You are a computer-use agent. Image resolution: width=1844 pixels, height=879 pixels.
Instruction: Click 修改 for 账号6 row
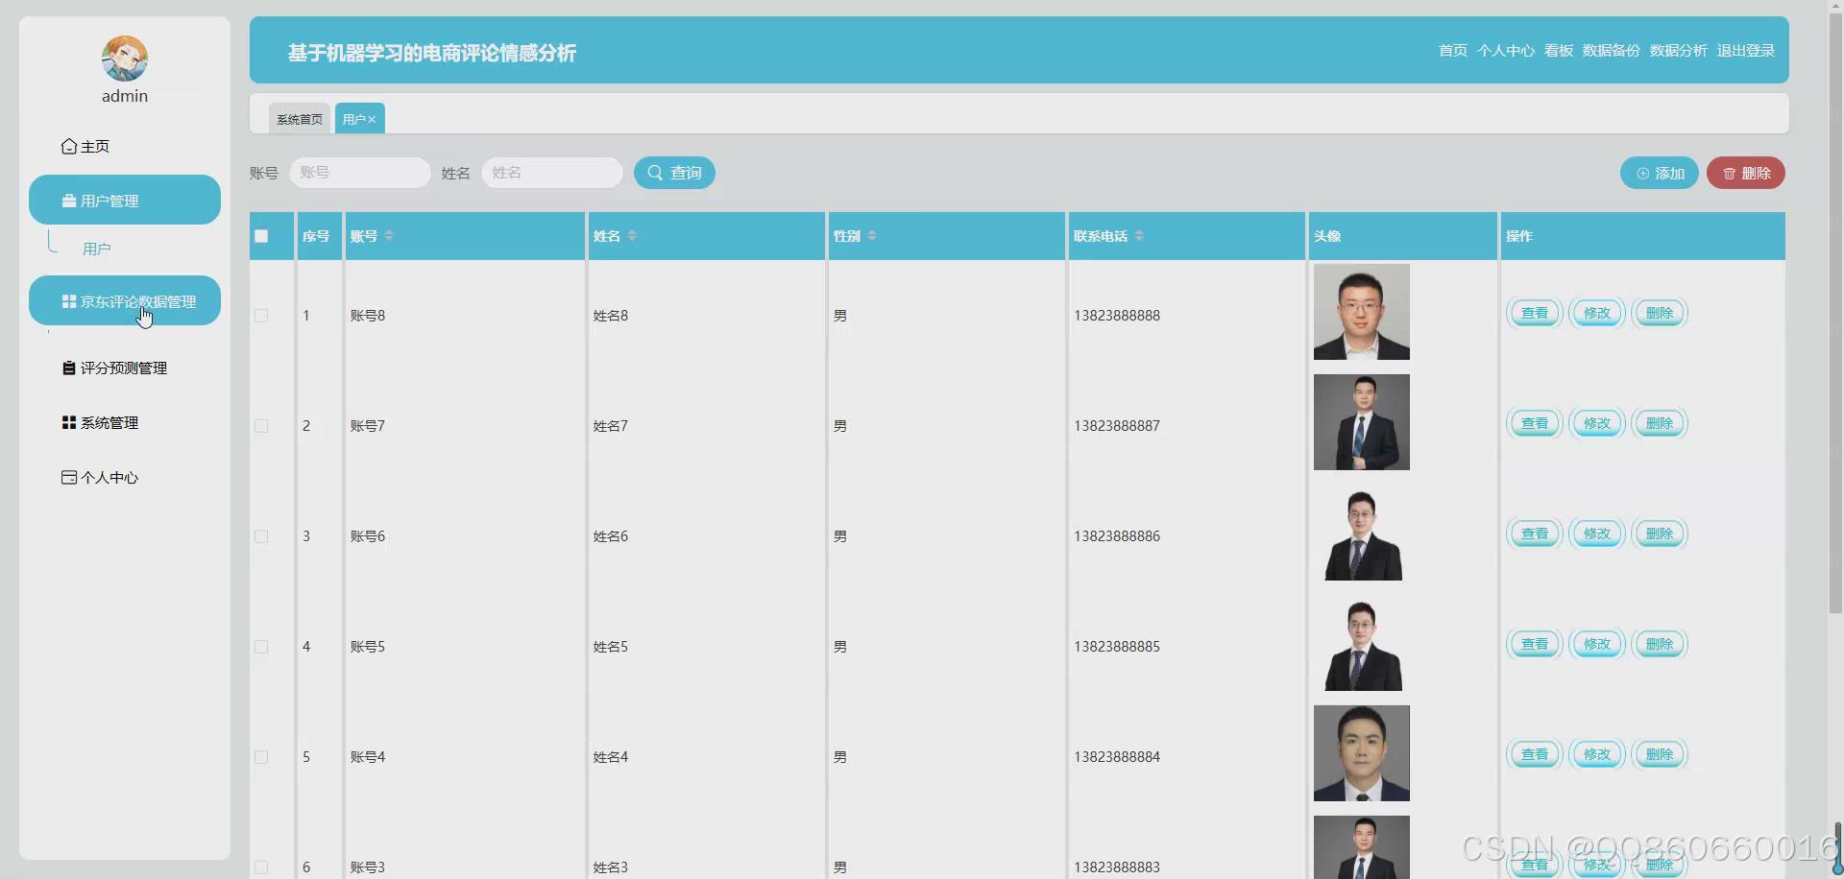pyautogui.click(x=1597, y=534)
